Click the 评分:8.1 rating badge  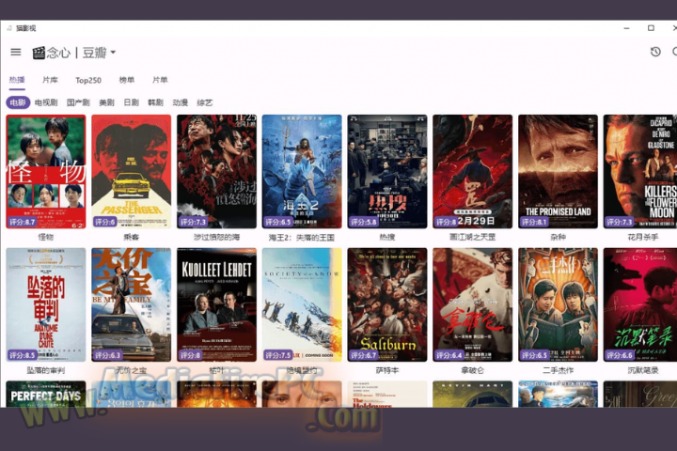tap(534, 222)
